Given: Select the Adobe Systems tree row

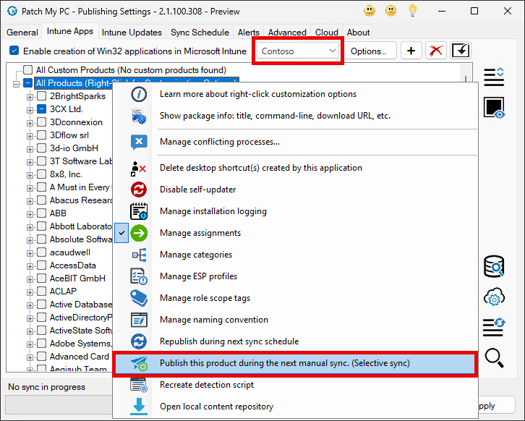Looking at the screenshot, I should tap(80, 344).
